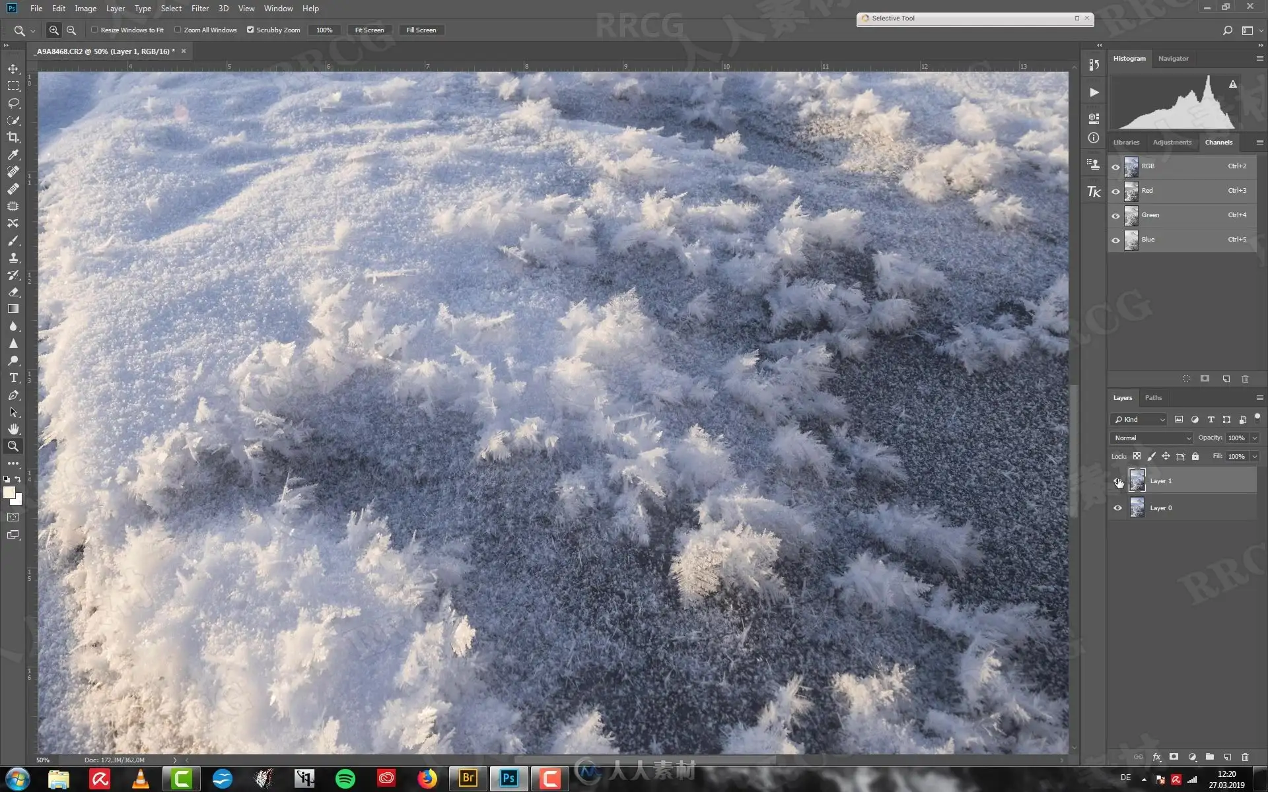
Task: Click Create new adjustment layer icon
Action: 1192,757
